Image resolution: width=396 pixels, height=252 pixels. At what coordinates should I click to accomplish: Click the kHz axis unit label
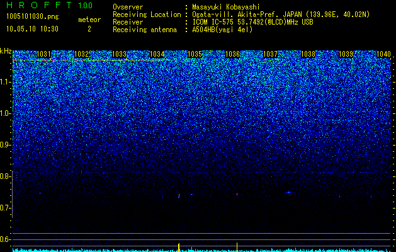tap(6, 51)
